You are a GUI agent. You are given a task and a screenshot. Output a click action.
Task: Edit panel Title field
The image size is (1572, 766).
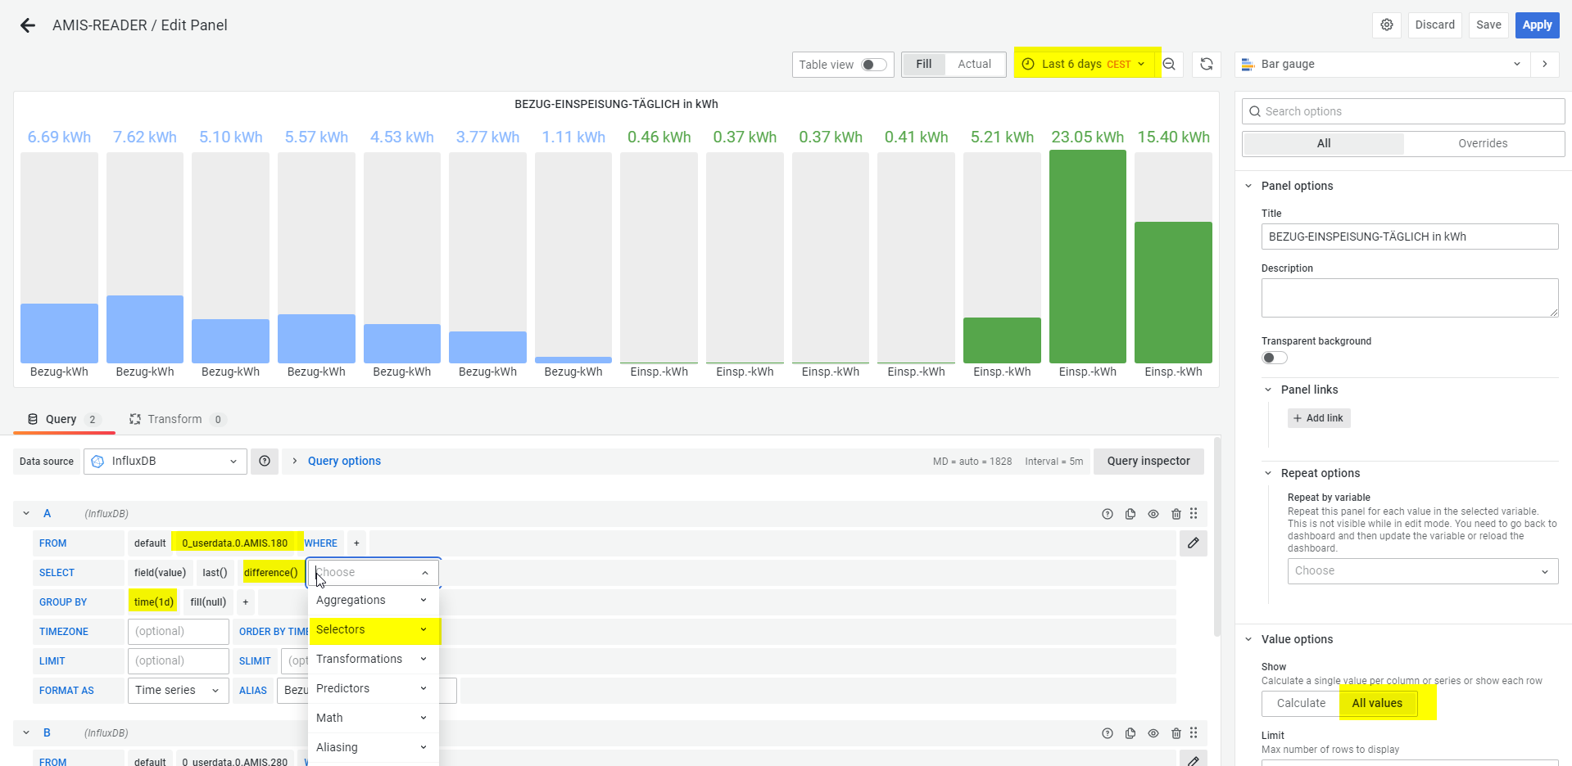(1410, 237)
